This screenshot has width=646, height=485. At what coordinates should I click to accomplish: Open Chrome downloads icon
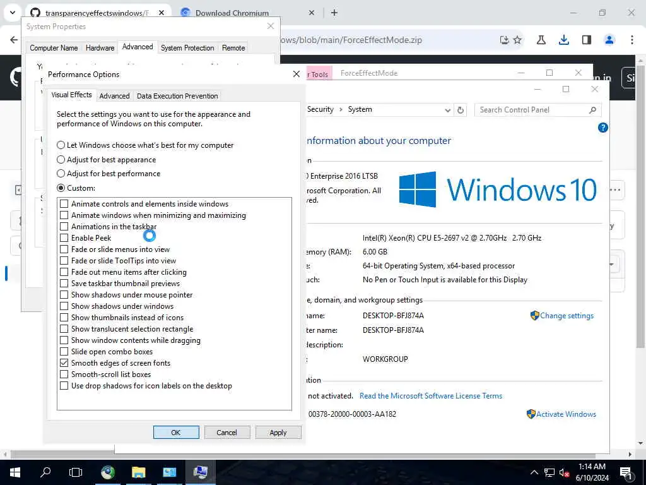[x=563, y=40]
